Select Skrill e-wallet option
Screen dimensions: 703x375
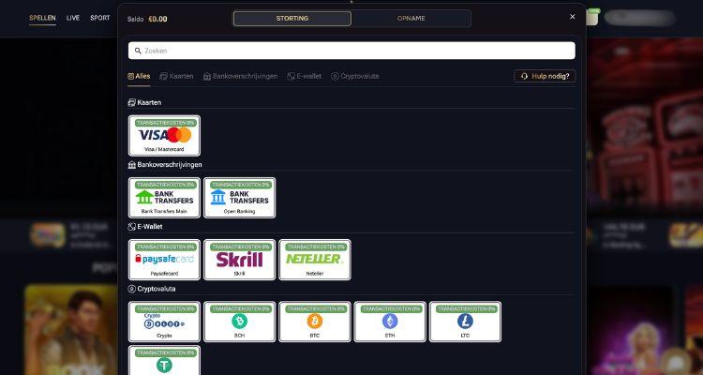click(x=239, y=260)
